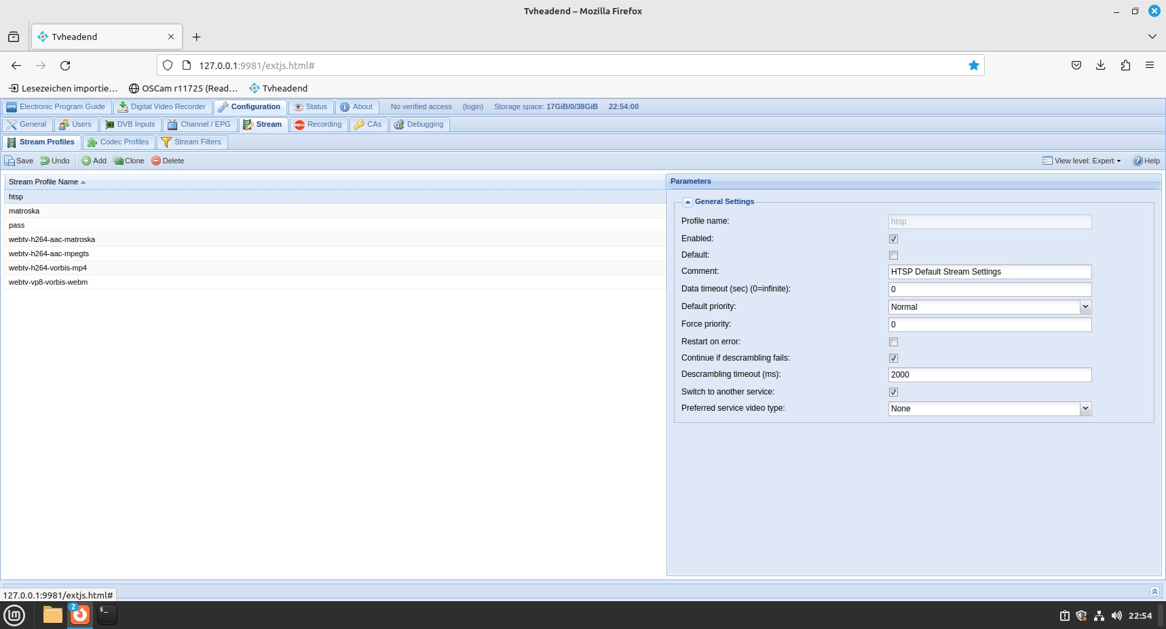Go to DVB Inputs tab
This screenshot has width=1166, height=629.
(130, 125)
